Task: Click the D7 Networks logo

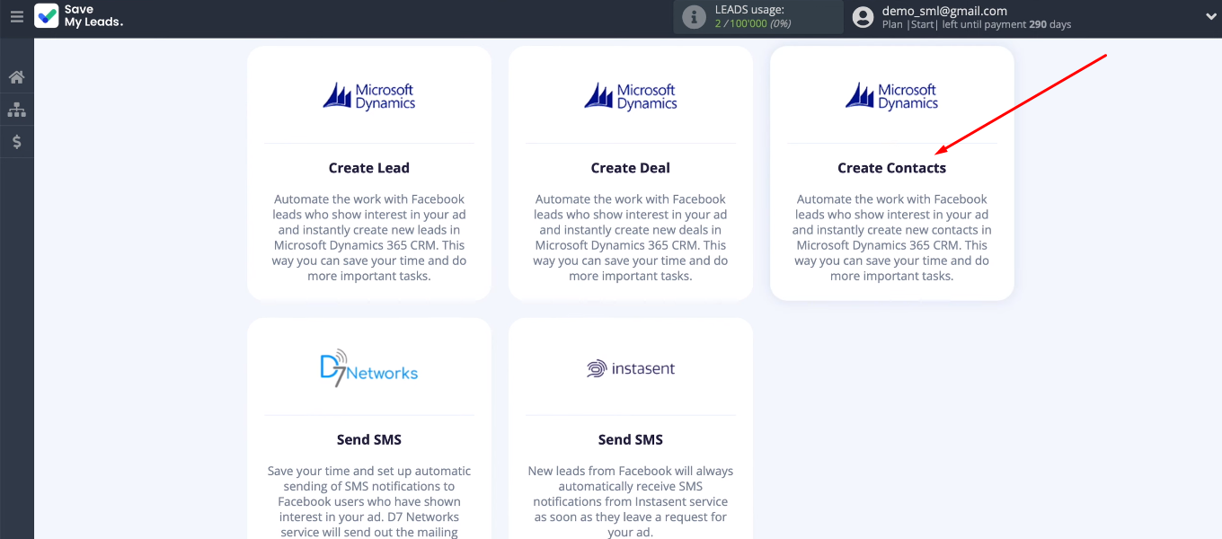Action: coord(369,368)
